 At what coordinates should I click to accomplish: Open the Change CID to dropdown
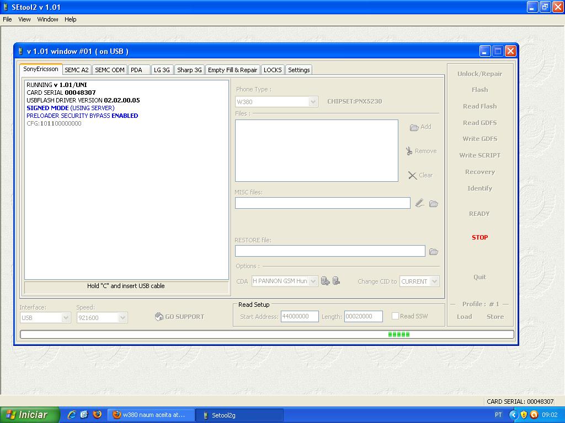(x=435, y=281)
